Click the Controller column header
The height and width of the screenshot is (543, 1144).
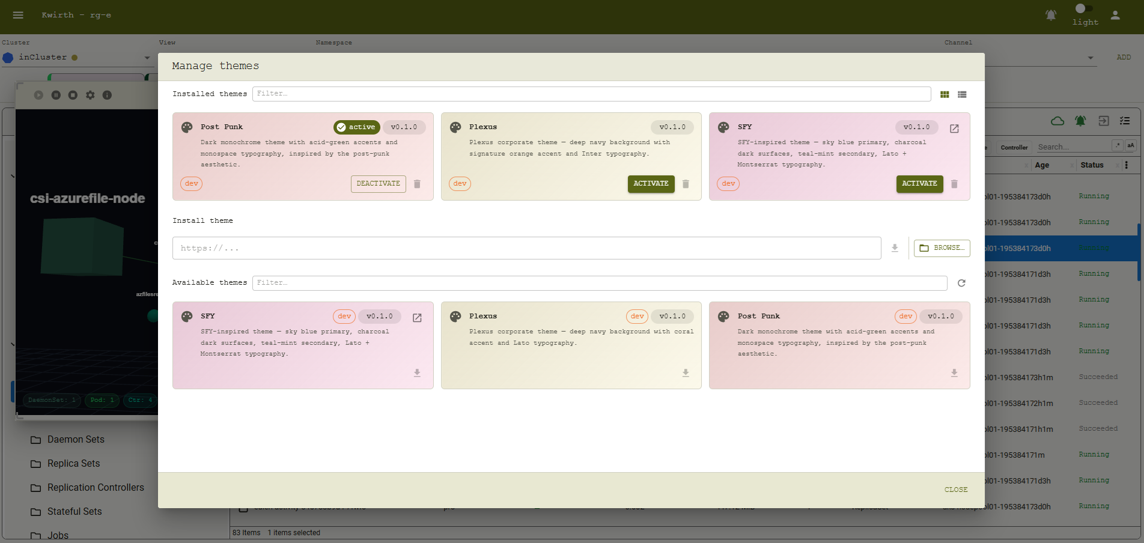tap(1014, 148)
